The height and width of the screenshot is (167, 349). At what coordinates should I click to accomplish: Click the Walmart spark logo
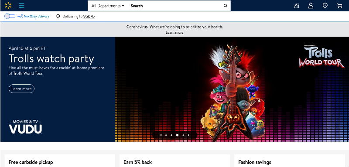[8, 6]
